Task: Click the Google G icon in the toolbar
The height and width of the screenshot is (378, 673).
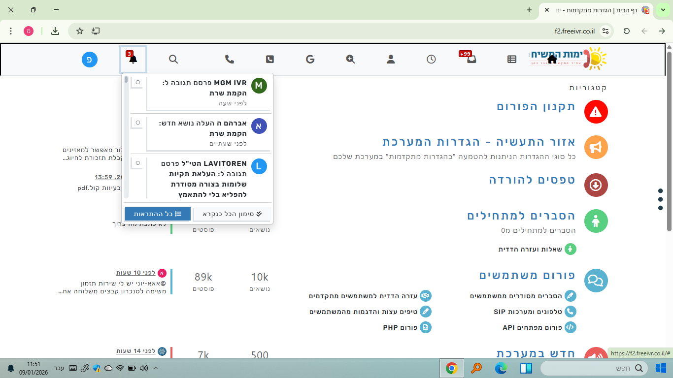Action: 310,59
